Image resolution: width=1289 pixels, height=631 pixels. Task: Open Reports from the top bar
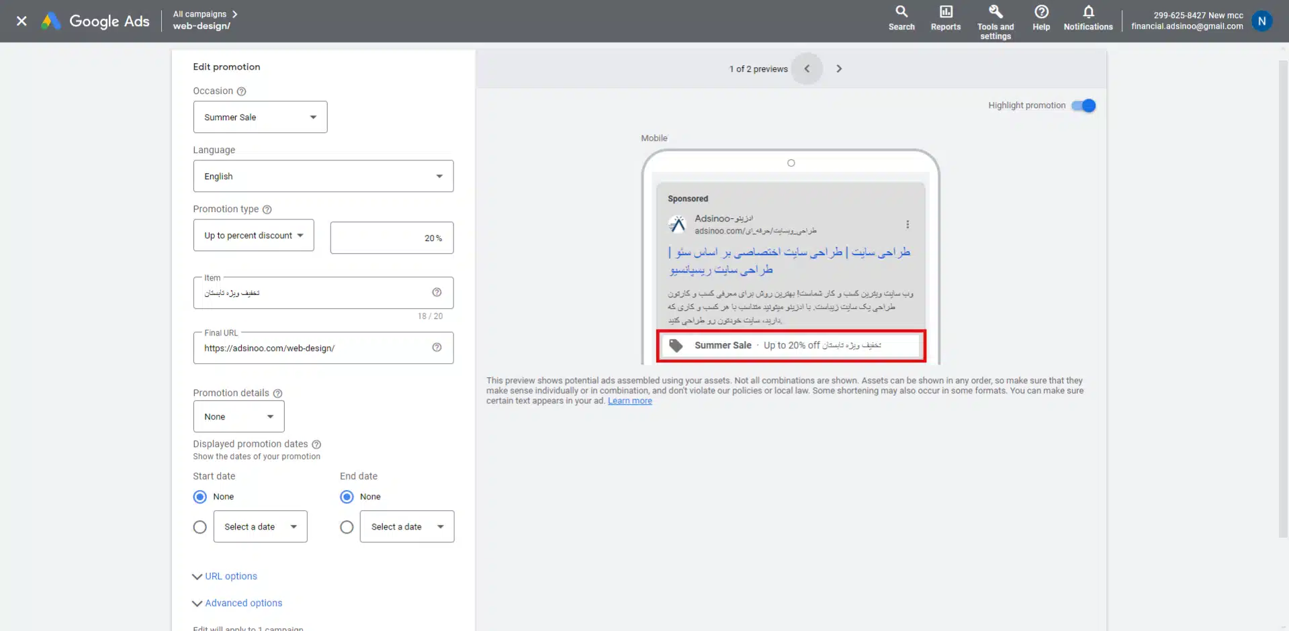pyautogui.click(x=945, y=18)
